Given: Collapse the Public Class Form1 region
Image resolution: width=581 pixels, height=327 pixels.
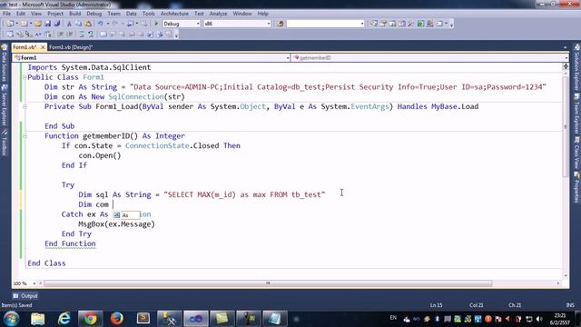Looking at the screenshot, I should point(25,77).
